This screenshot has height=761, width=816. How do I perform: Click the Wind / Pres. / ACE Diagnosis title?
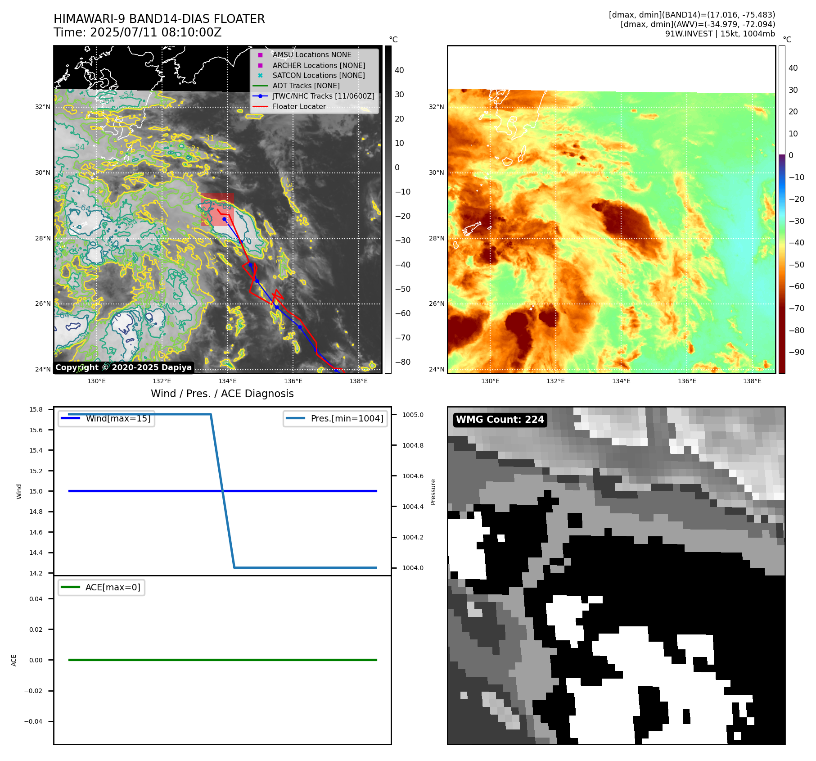click(222, 394)
